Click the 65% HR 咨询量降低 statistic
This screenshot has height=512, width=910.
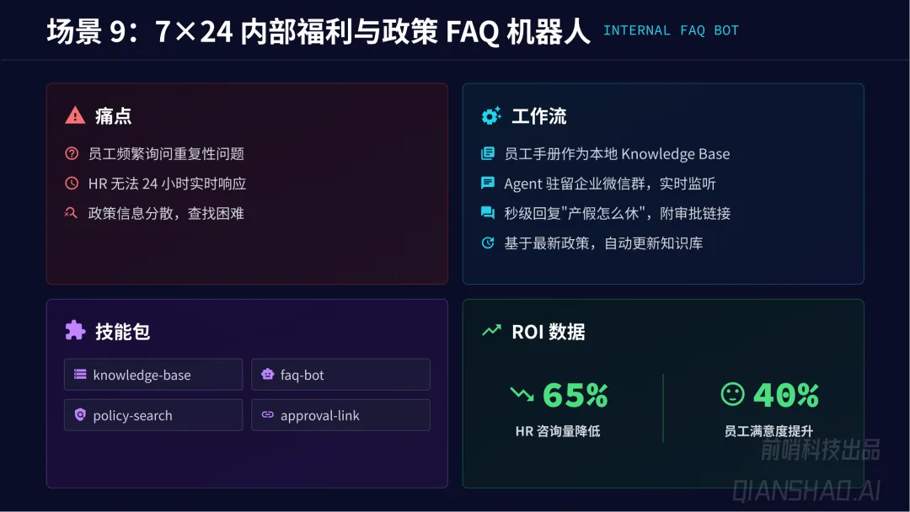click(x=559, y=409)
